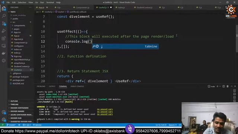Open the Selection menu
The width and height of the screenshot is (238, 134).
point(22,3)
